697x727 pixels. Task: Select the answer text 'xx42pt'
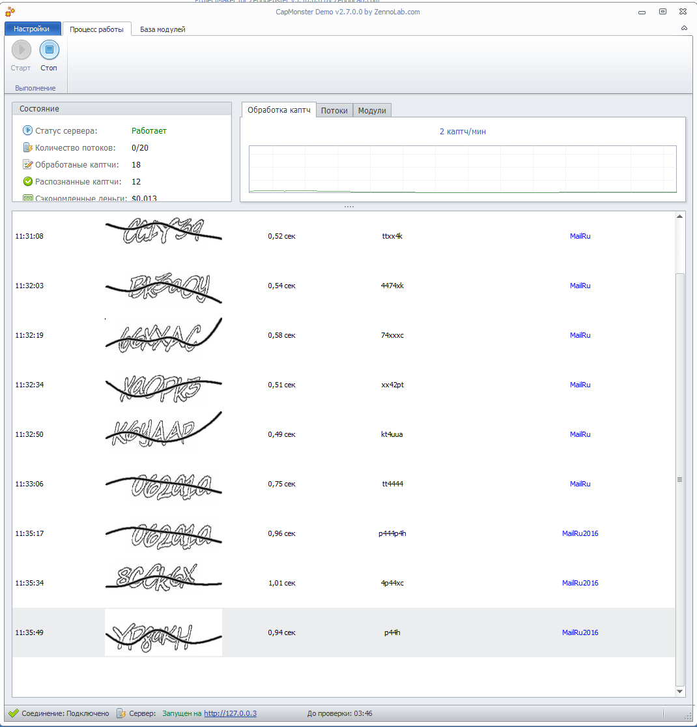(391, 385)
